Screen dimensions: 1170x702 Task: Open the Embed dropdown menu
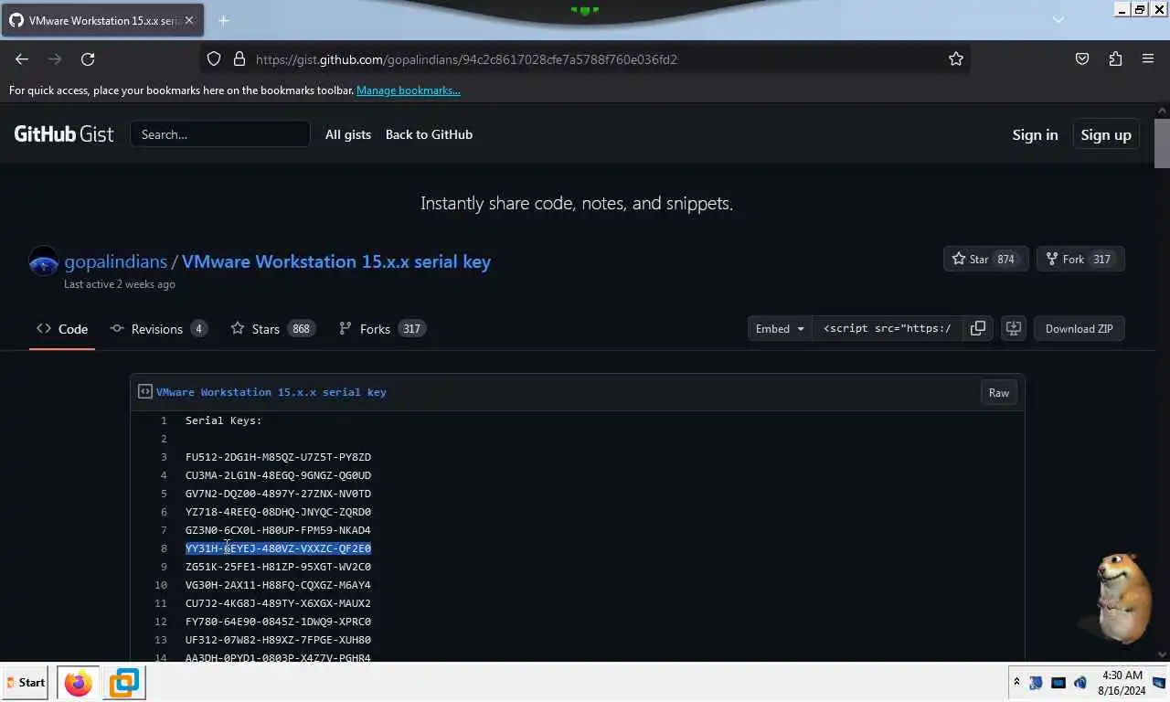click(780, 328)
